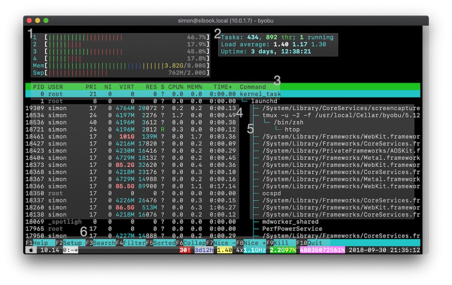Sort by the PID column header
This screenshot has width=452, height=285.
click(38, 87)
